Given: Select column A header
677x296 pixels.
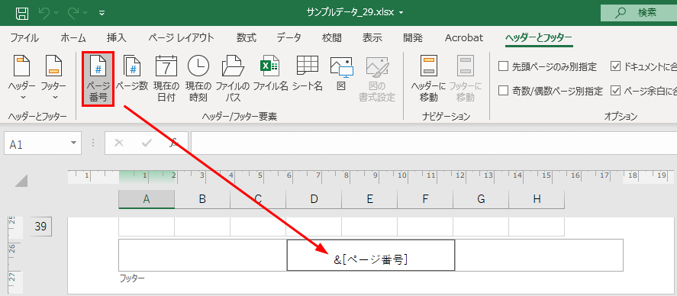Looking at the screenshot, I should (x=147, y=199).
